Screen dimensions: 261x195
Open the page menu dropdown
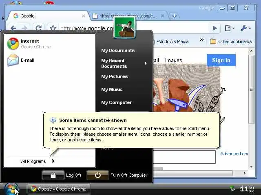(230, 28)
